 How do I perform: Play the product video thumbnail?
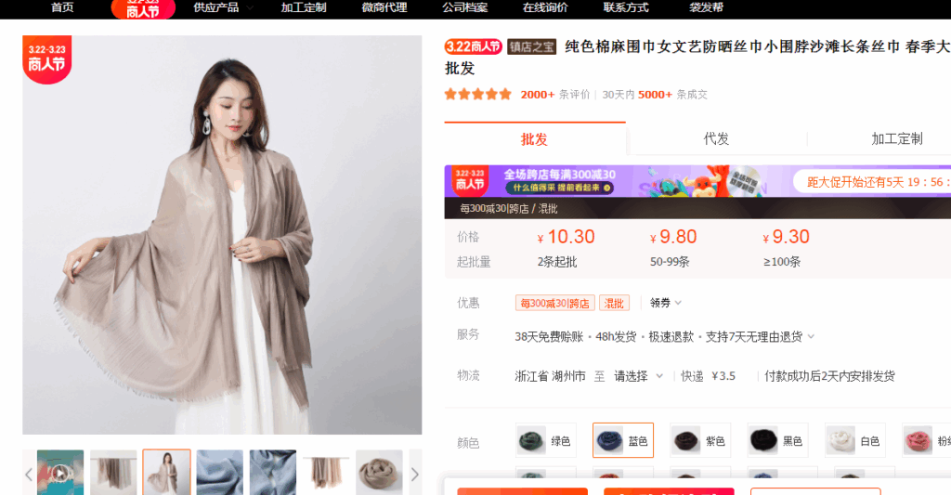60,472
